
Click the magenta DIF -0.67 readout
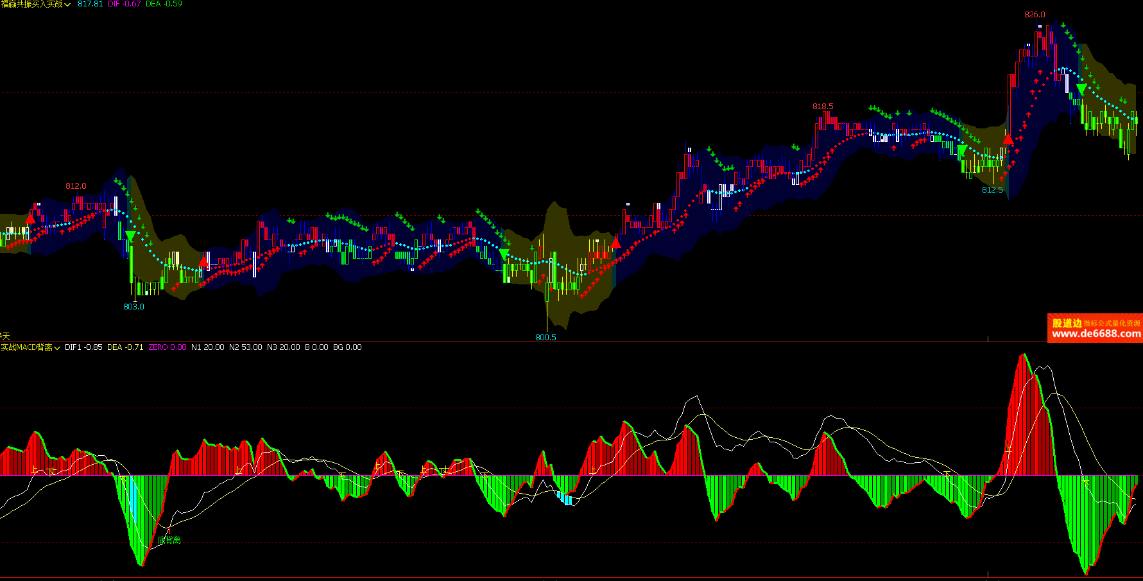point(125,4)
